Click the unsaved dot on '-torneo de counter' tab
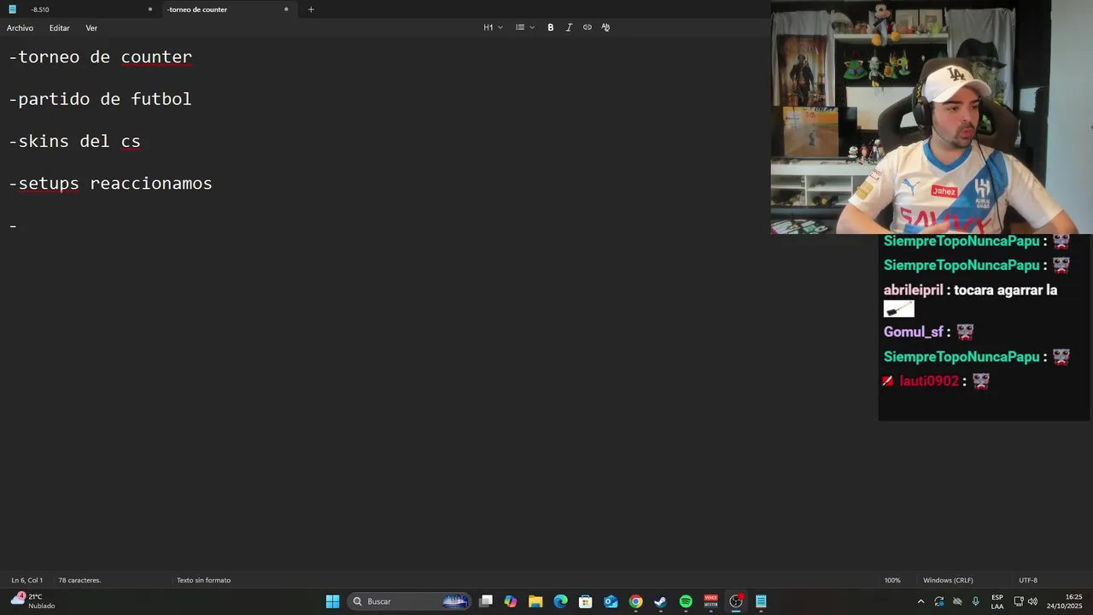The height and width of the screenshot is (615, 1093). [286, 9]
